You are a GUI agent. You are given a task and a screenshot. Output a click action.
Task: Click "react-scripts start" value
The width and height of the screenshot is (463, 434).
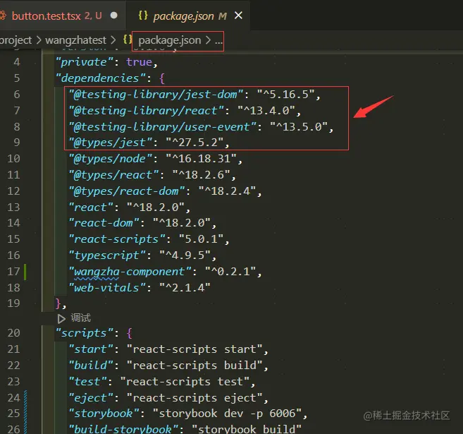point(195,350)
